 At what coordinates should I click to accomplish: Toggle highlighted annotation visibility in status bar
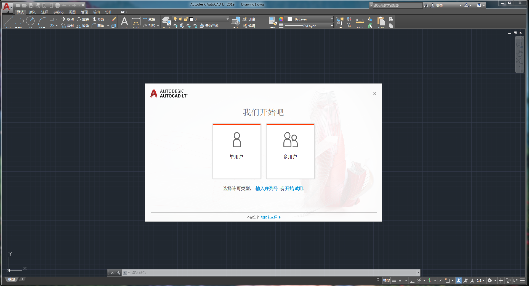[459, 280]
